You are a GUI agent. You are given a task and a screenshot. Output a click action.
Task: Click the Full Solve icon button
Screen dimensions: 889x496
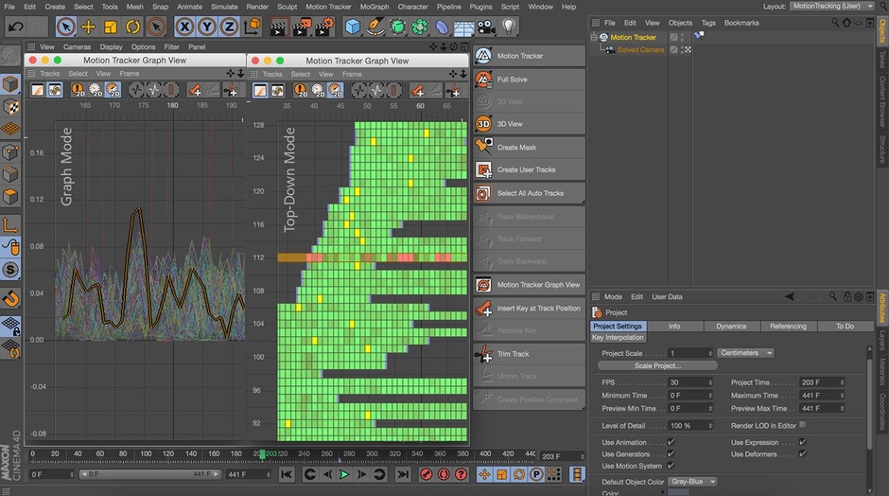click(483, 79)
